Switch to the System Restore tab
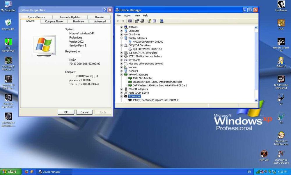 [36, 17]
